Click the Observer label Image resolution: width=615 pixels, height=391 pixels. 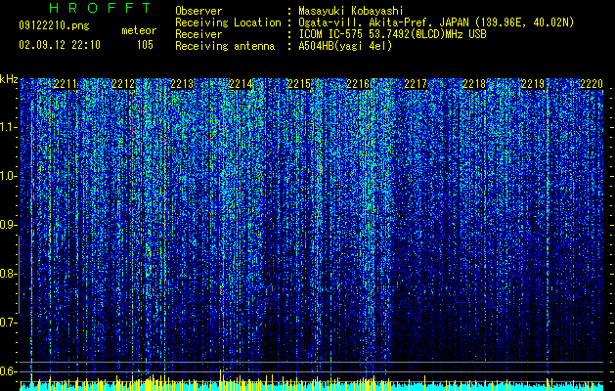198,11
